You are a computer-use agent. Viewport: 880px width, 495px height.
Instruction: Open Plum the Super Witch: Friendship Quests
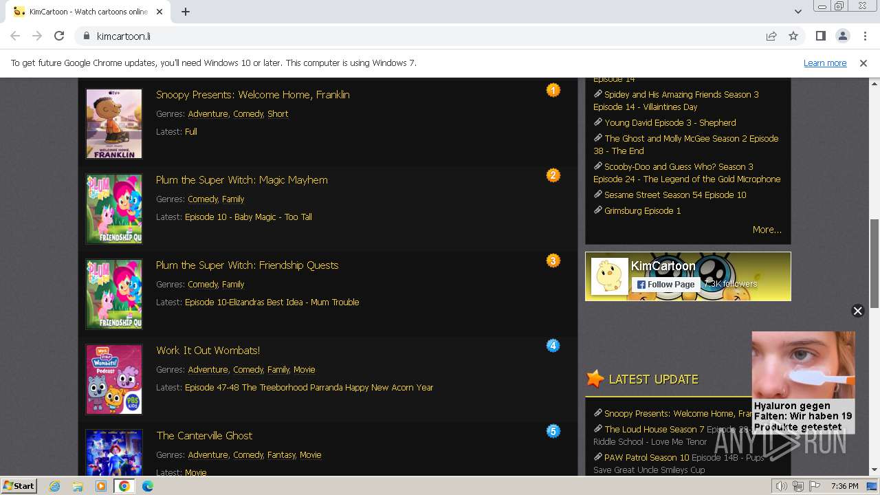click(247, 265)
